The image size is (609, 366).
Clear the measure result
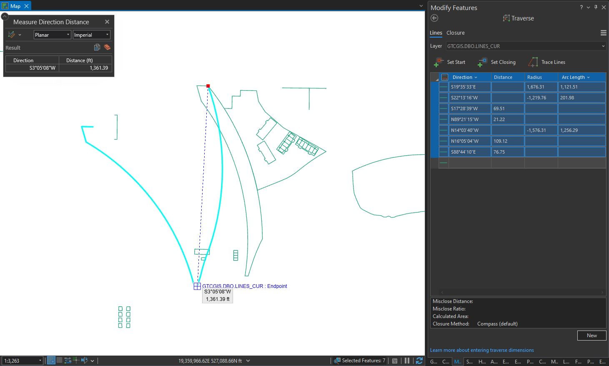(x=107, y=47)
